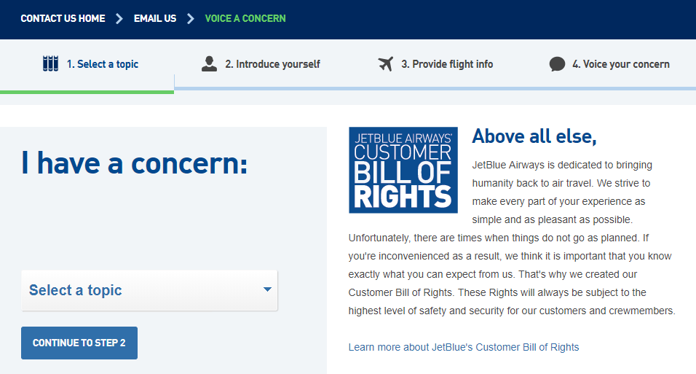
Task: Open the Select a topic combo box
Action: click(x=149, y=290)
